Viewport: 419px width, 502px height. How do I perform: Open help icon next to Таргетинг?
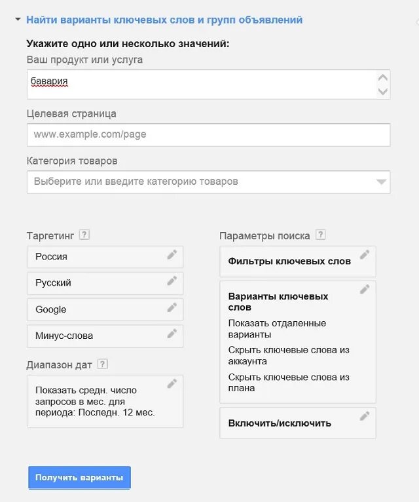coord(84,235)
